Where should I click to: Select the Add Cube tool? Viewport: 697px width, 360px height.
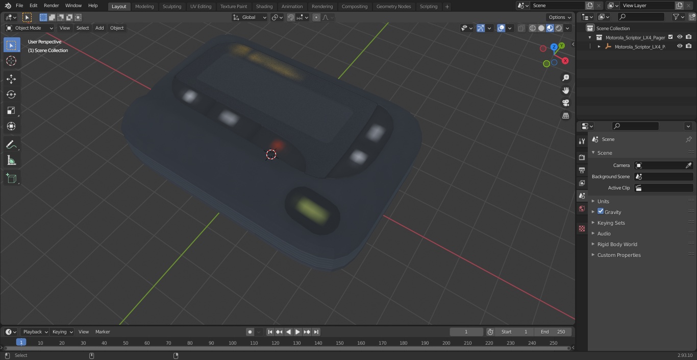click(11, 178)
